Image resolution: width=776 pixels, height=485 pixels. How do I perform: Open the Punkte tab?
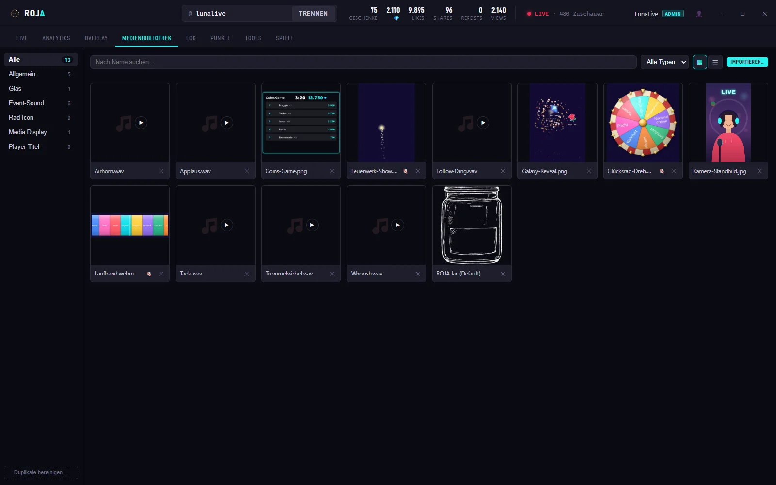[221, 38]
